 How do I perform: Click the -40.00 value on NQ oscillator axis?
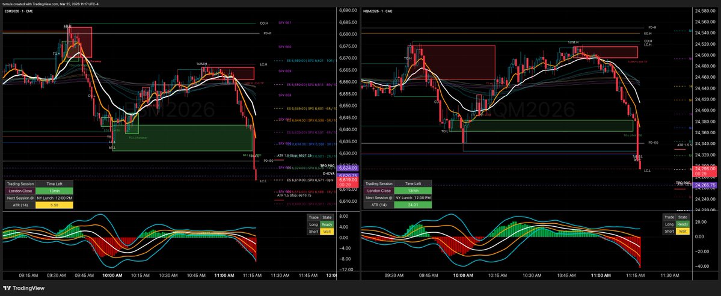tap(701, 266)
